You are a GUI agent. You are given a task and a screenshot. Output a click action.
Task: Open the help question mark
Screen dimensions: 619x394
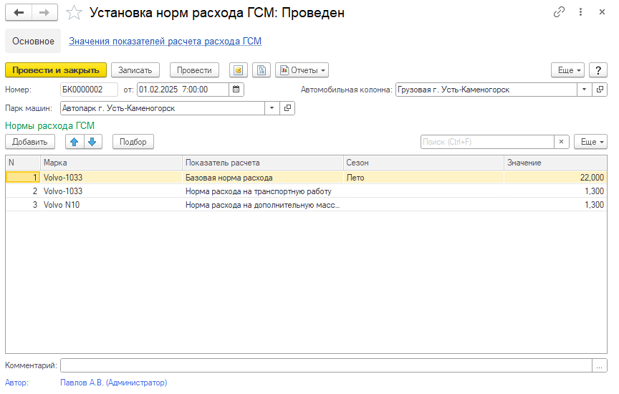[x=598, y=70]
